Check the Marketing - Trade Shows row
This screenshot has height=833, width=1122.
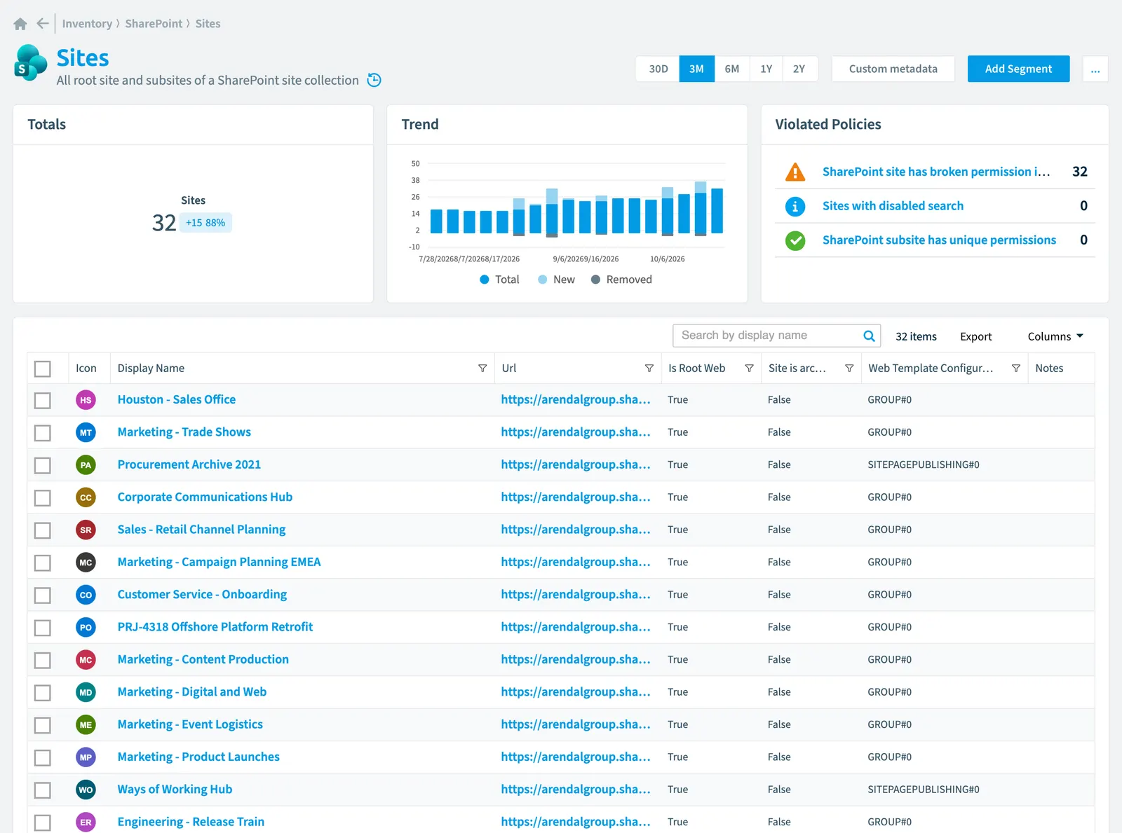coord(43,433)
